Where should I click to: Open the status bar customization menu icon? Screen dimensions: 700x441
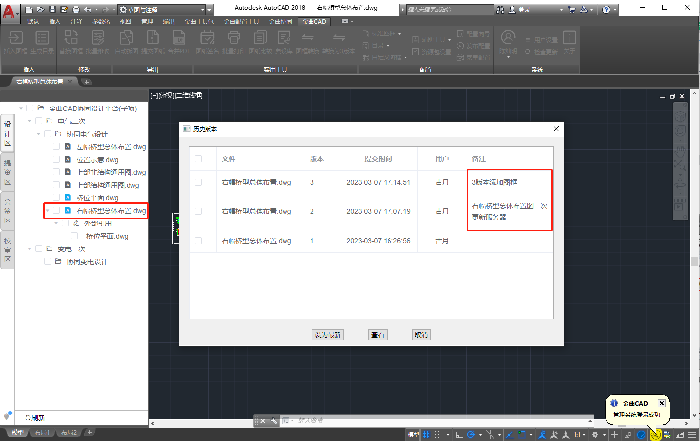click(692, 435)
